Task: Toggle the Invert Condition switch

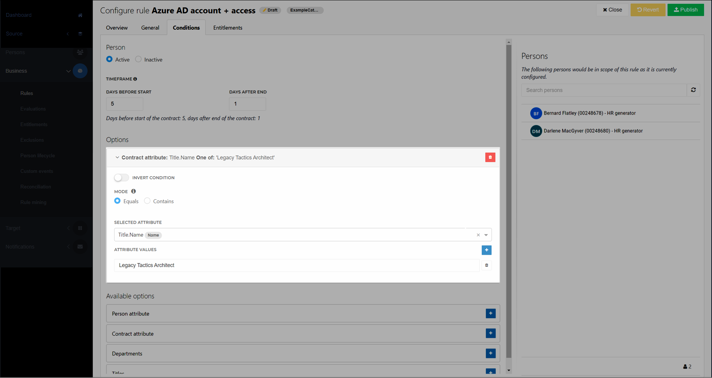Action: pos(121,178)
